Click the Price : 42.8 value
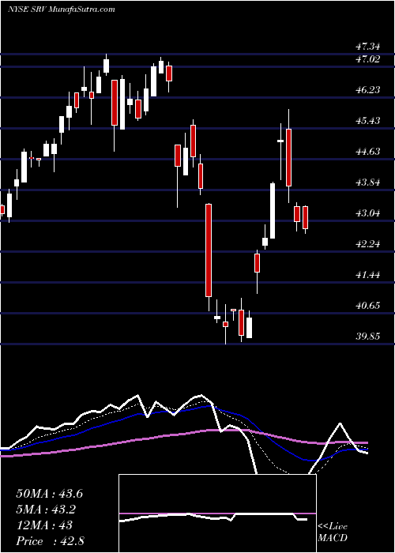 [50, 541]
